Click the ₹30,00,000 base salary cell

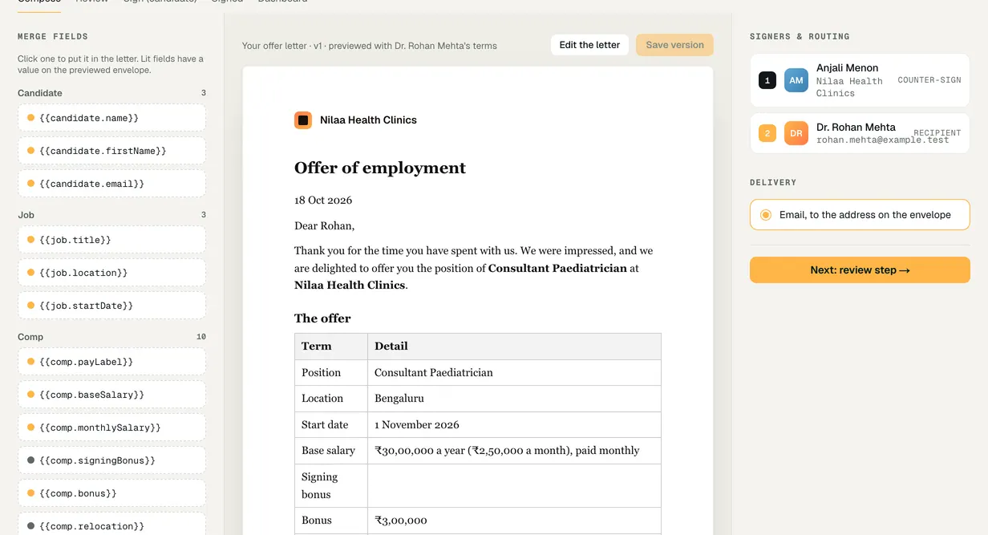pyautogui.click(x=514, y=451)
